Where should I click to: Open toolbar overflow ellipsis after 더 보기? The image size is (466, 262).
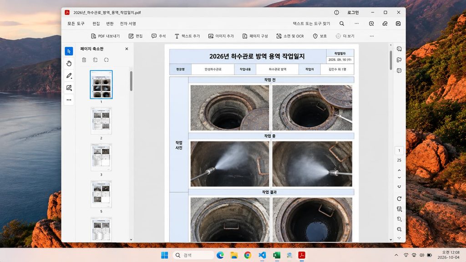(372, 36)
